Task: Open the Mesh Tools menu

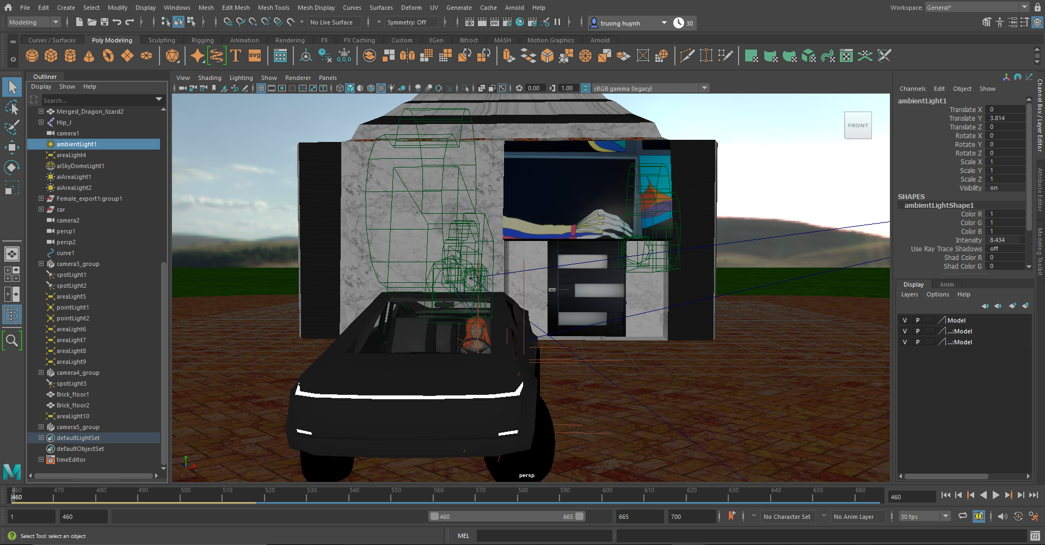Action: (x=273, y=8)
